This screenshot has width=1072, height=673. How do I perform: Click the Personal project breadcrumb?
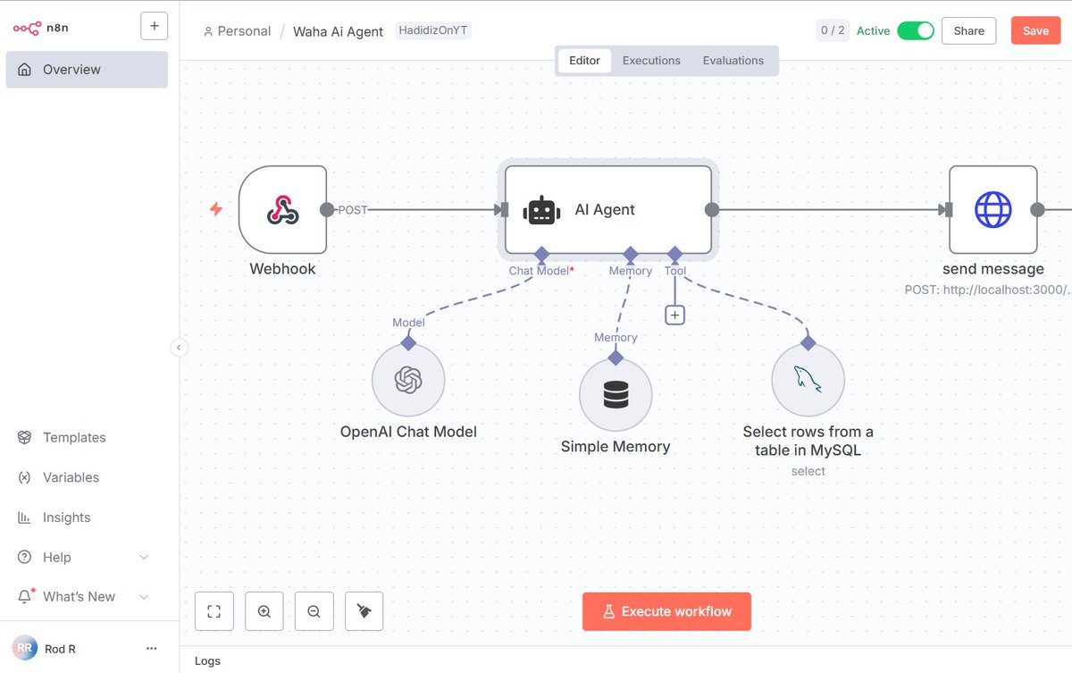237,31
